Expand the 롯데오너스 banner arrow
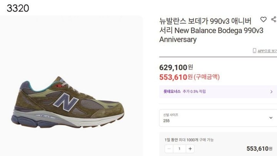This screenshot has width=277, height=156. (271, 91)
